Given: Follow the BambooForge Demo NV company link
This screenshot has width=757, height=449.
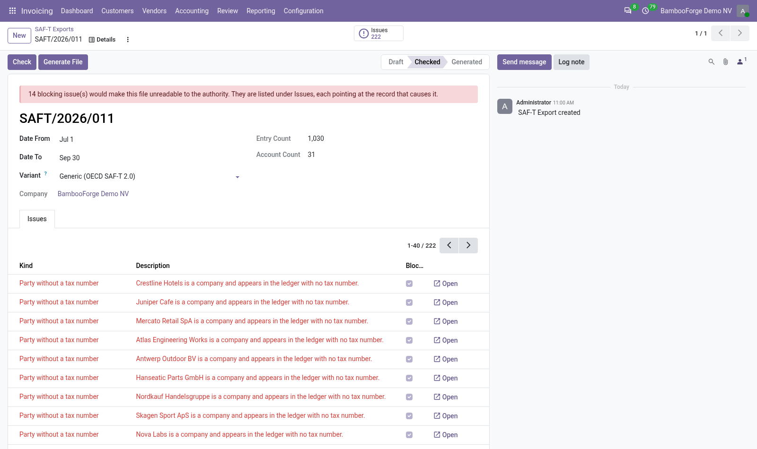Looking at the screenshot, I should coord(93,194).
